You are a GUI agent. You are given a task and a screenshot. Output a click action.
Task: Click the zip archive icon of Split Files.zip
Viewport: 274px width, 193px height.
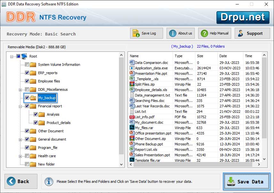tap(132, 84)
